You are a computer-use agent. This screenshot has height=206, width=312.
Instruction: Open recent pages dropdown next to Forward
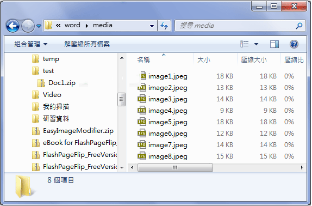[39, 26]
